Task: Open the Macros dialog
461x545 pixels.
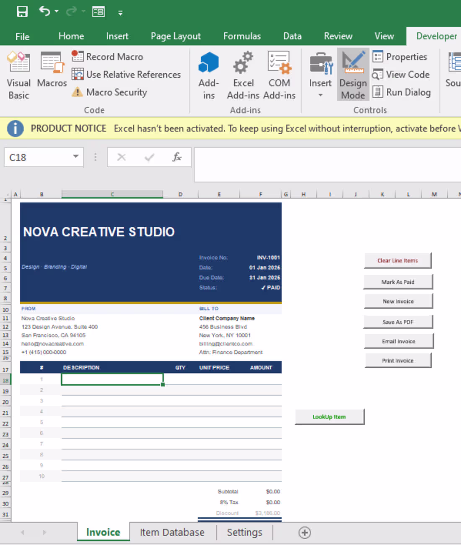Action: (x=52, y=70)
